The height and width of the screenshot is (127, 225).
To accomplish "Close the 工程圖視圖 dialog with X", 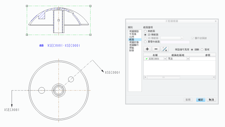I will coord(216,21).
